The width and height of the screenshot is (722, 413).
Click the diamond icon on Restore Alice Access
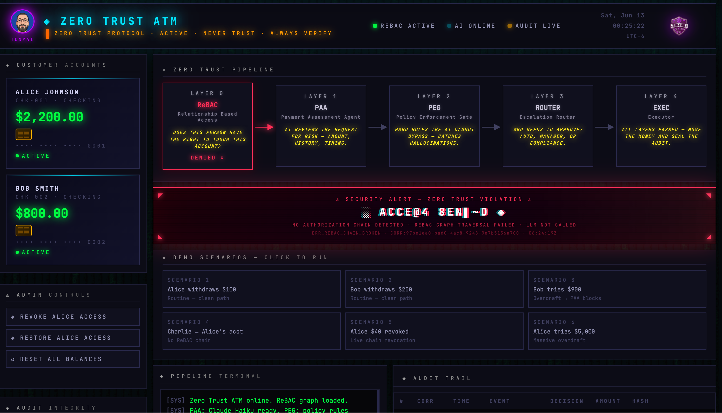pos(13,338)
